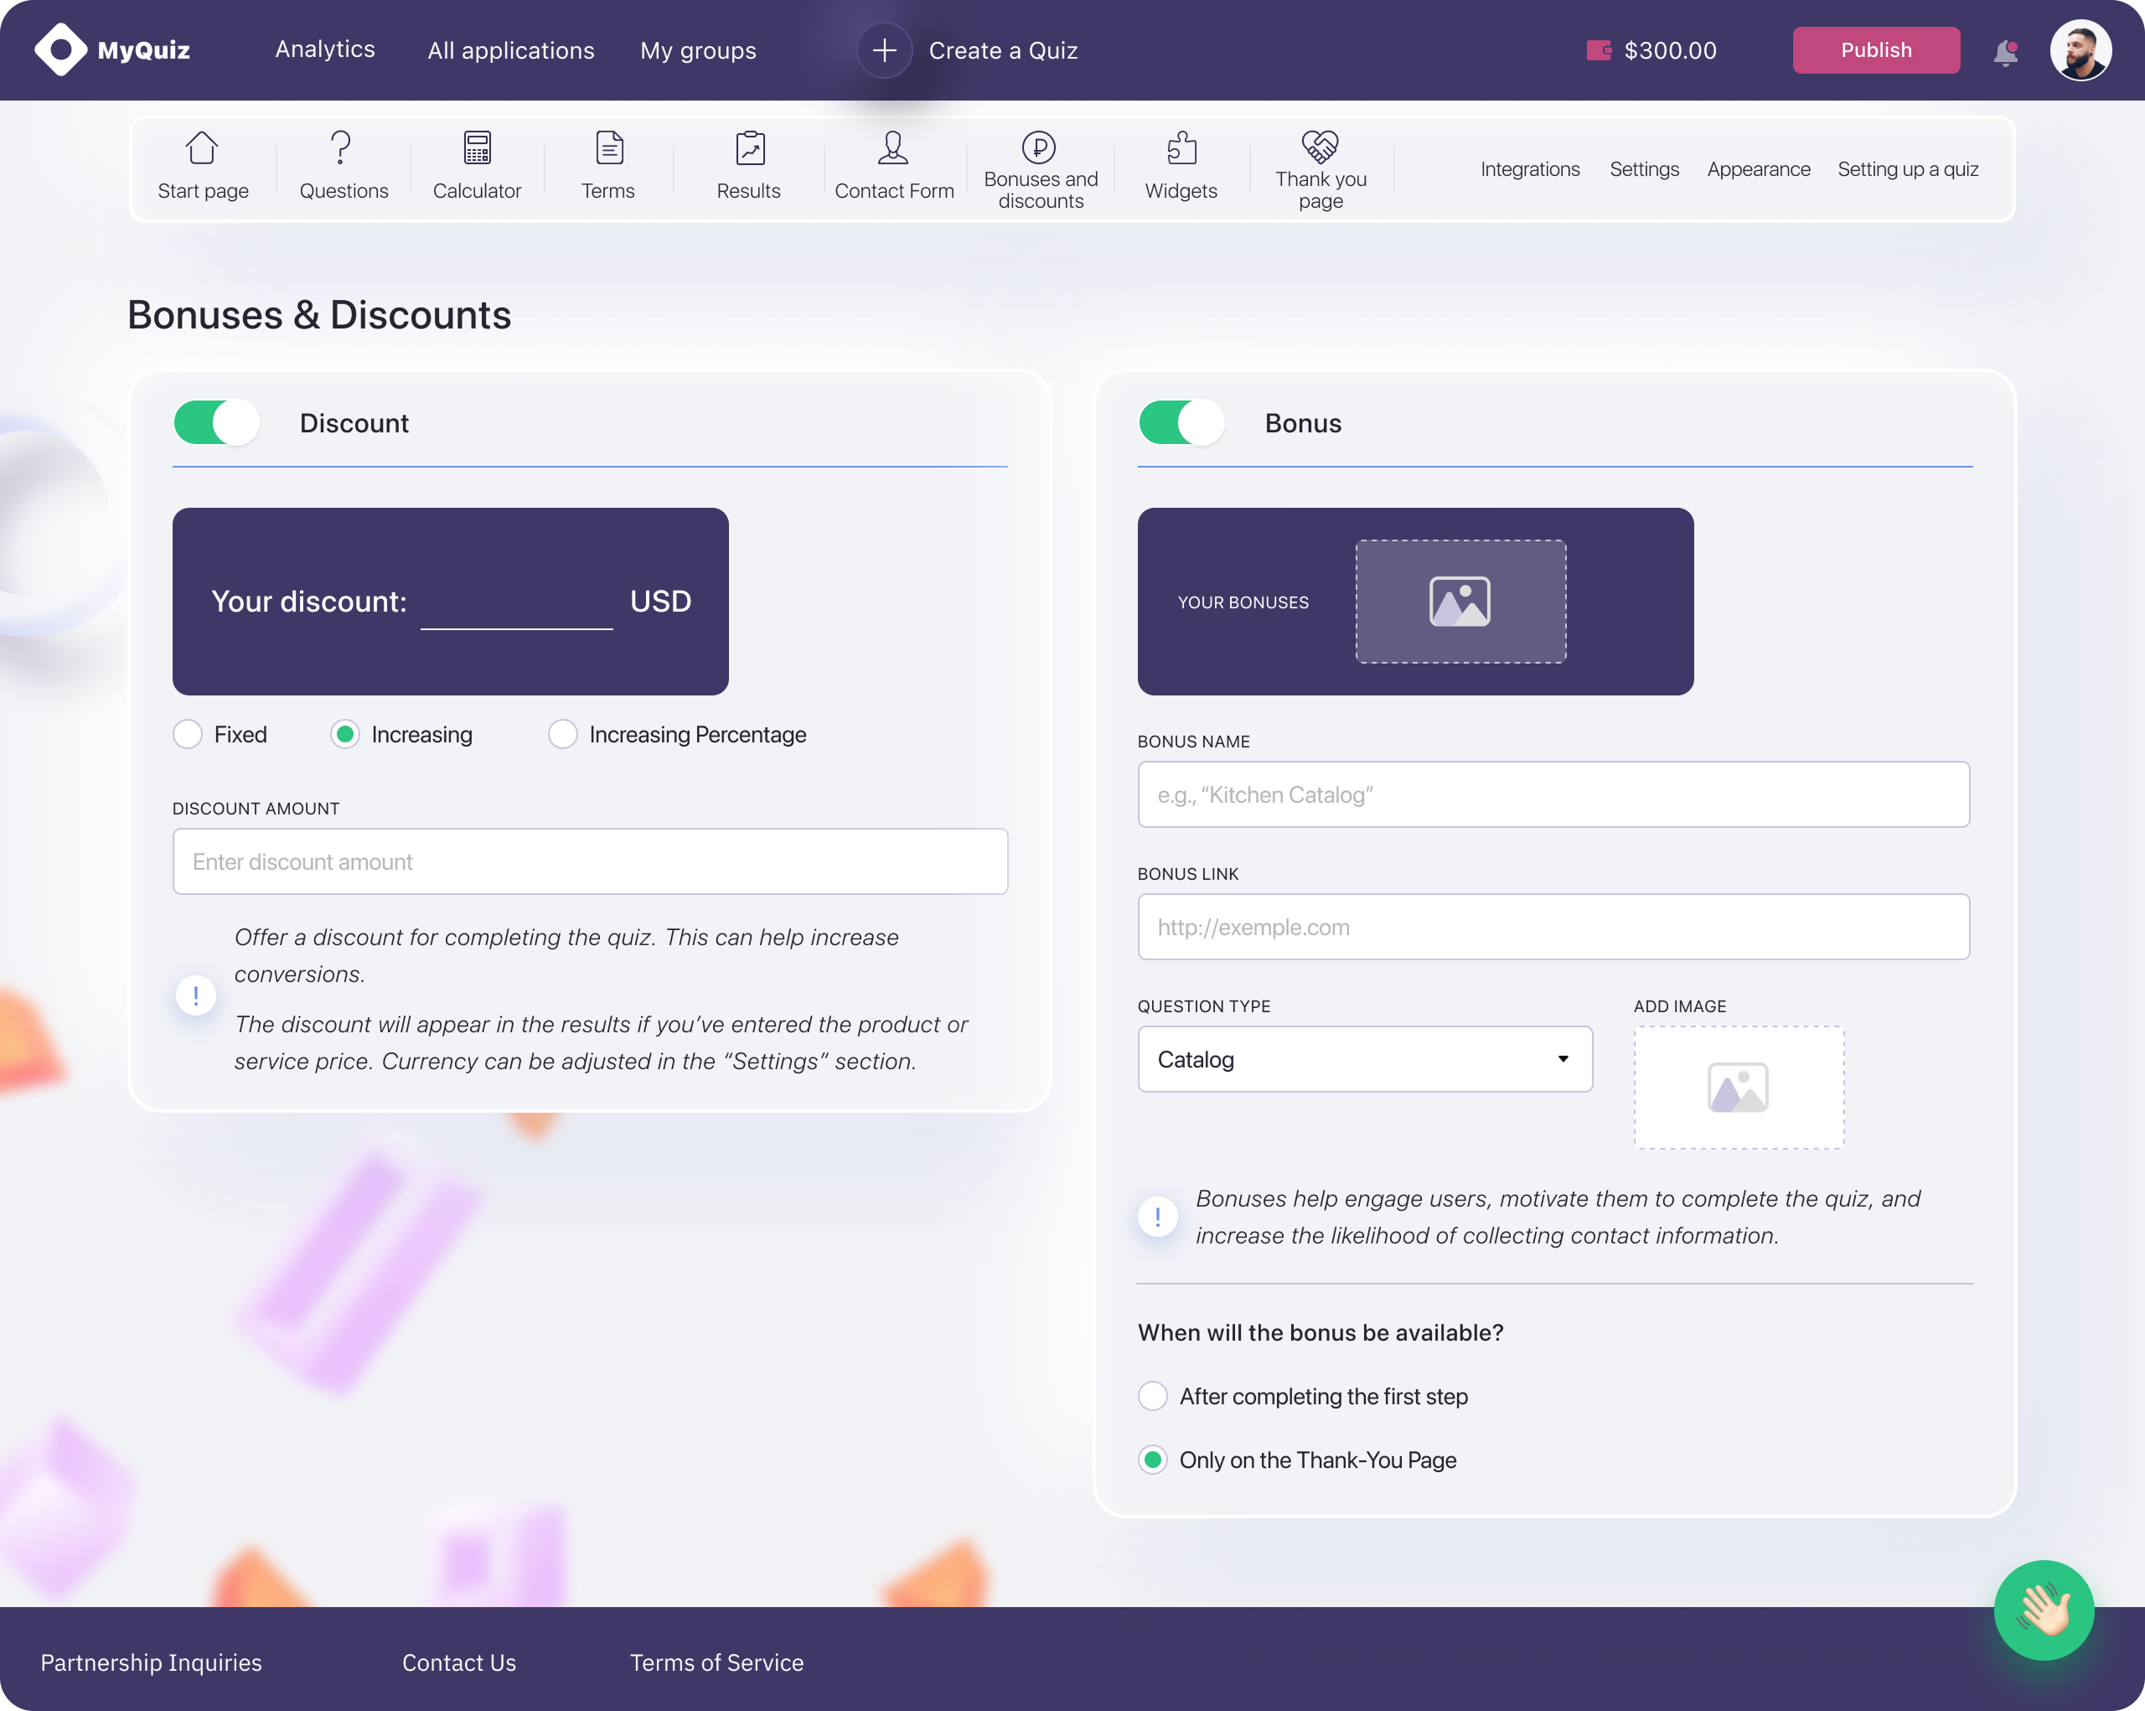The image size is (2145, 1711).
Task: Turn off the Discount toggle
Action: [x=217, y=423]
